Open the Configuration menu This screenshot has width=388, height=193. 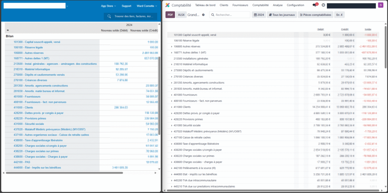point(295,5)
